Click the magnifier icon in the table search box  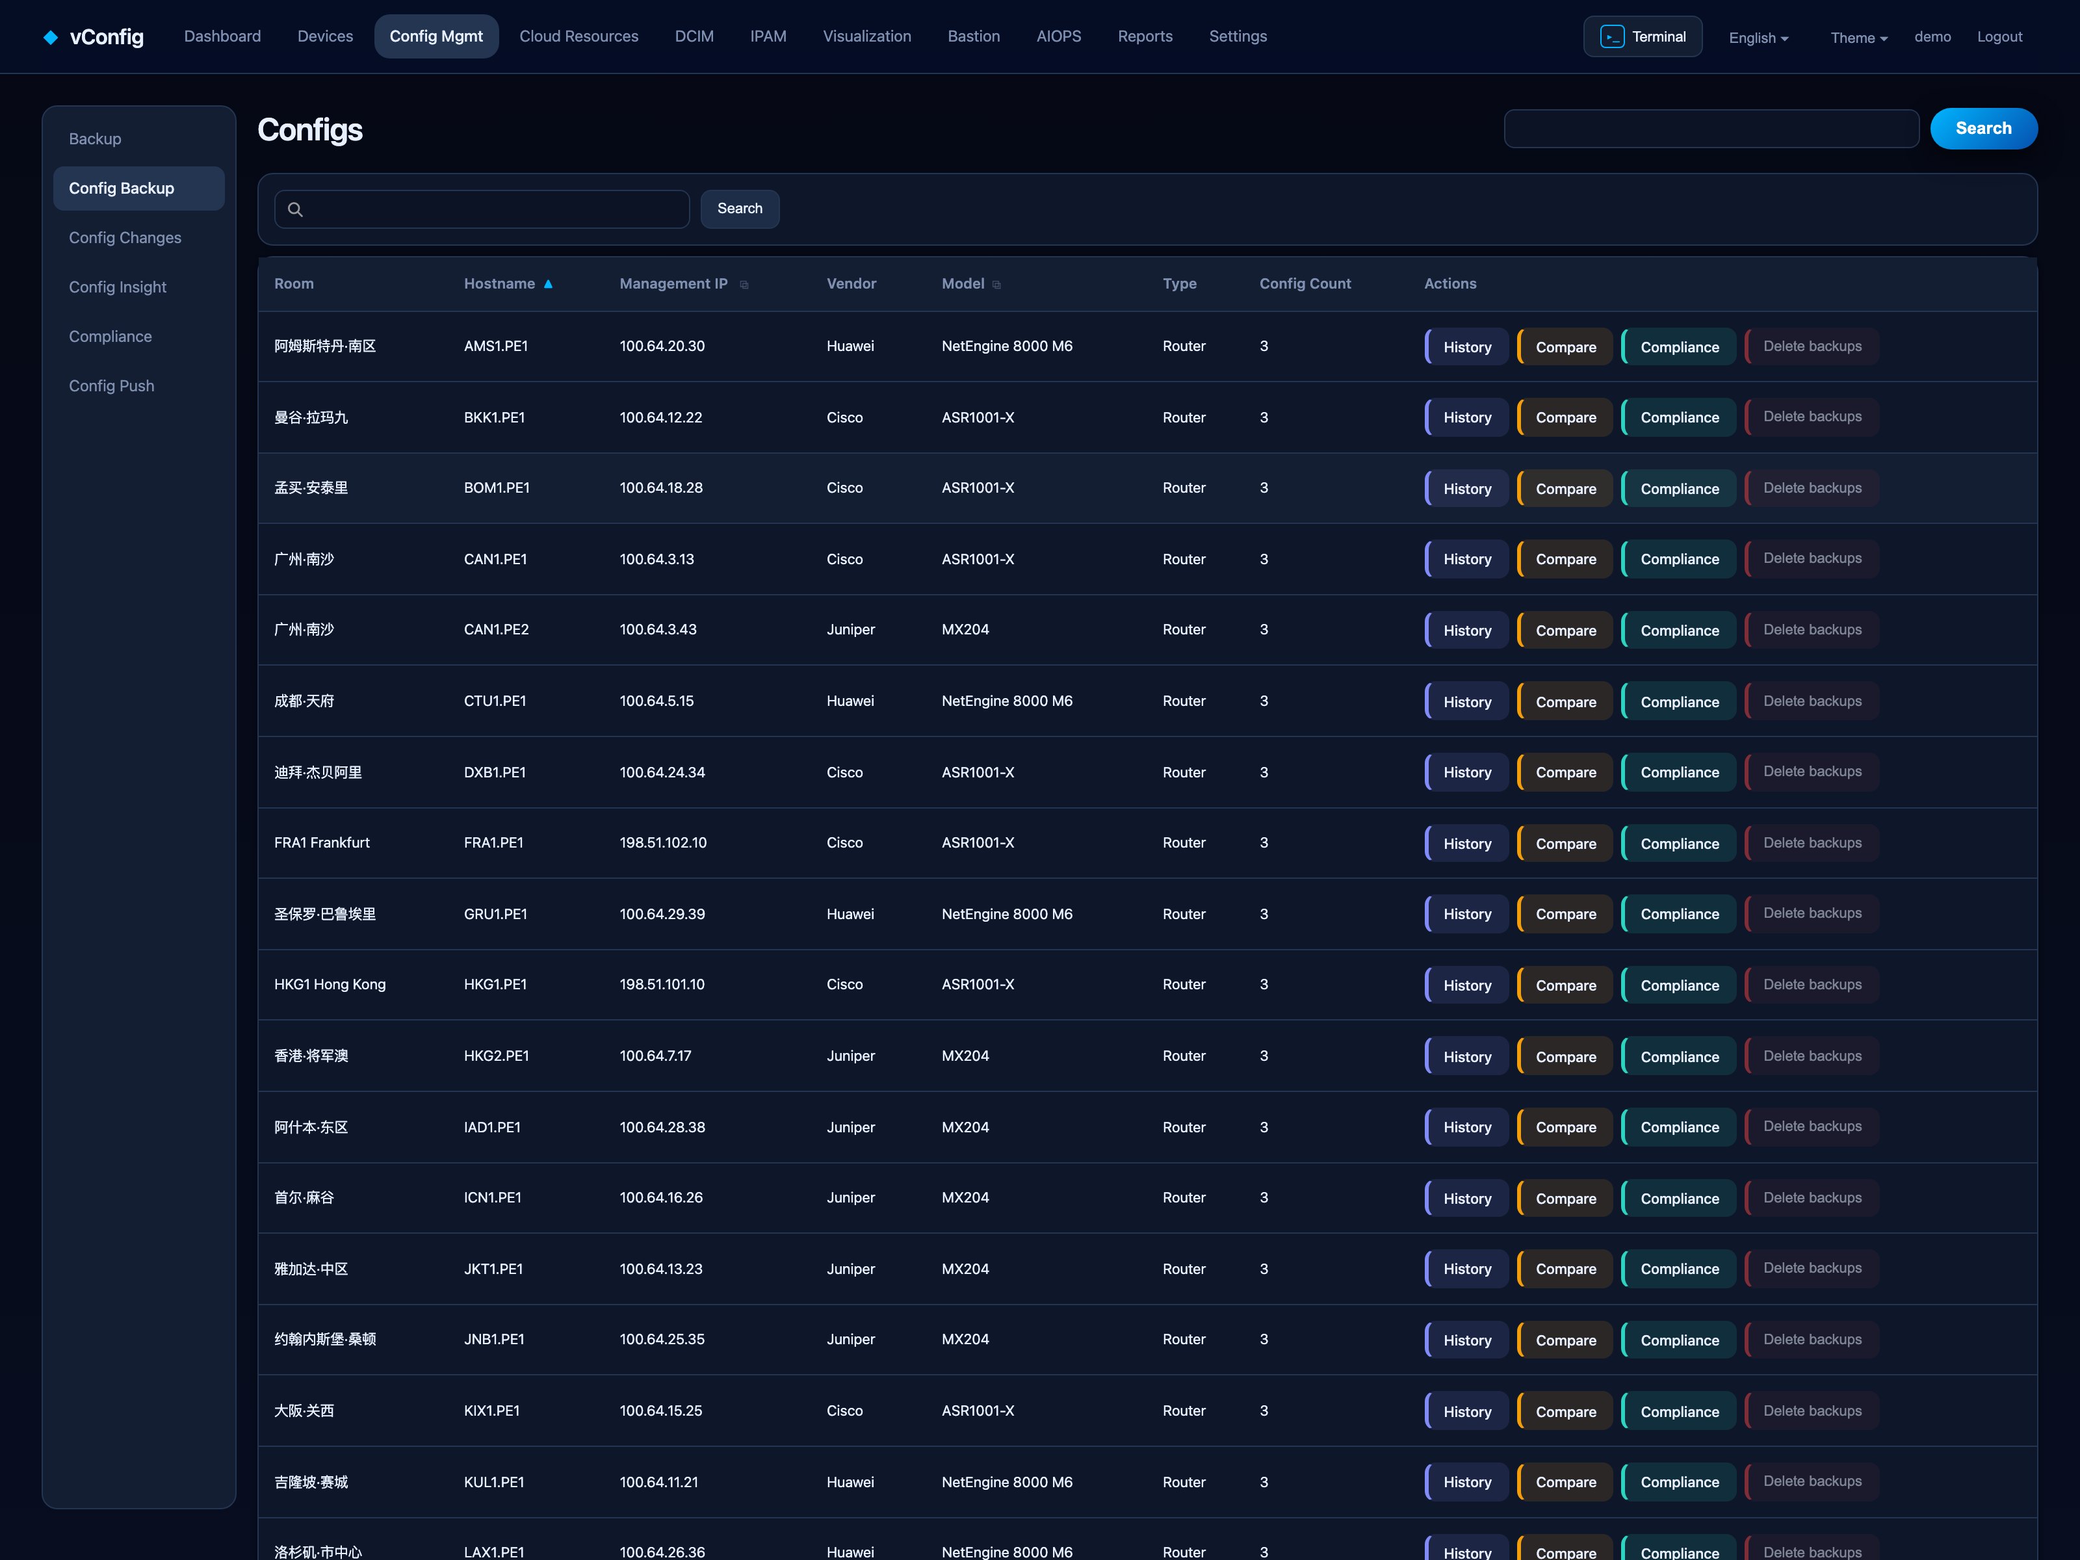295,209
